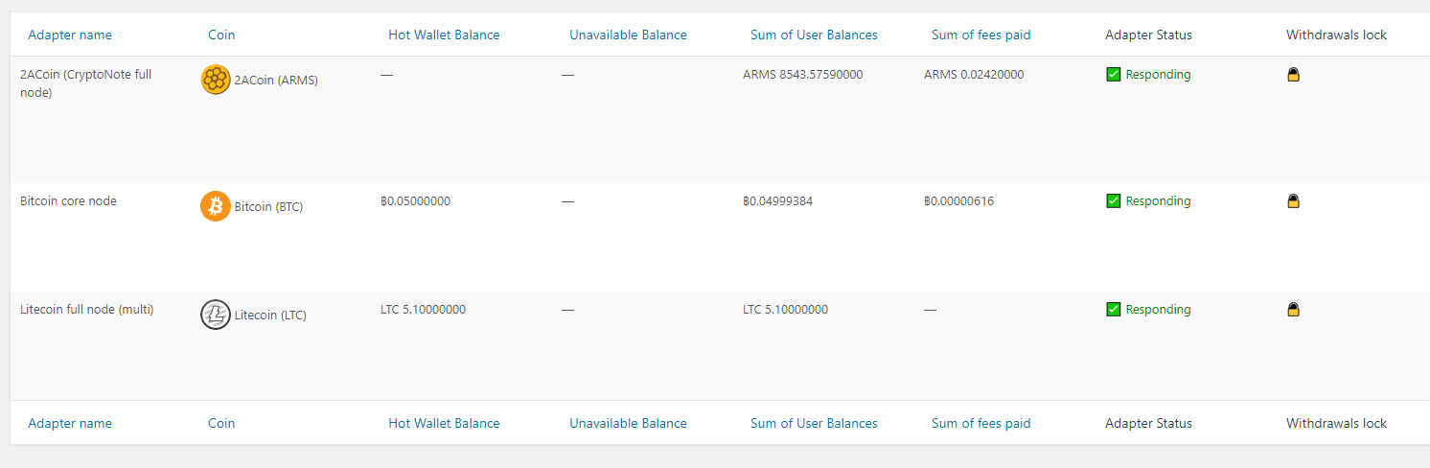The height and width of the screenshot is (468, 1430).
Task: Sort by Hot Wallet Balance top header
Action: point(444,35)
